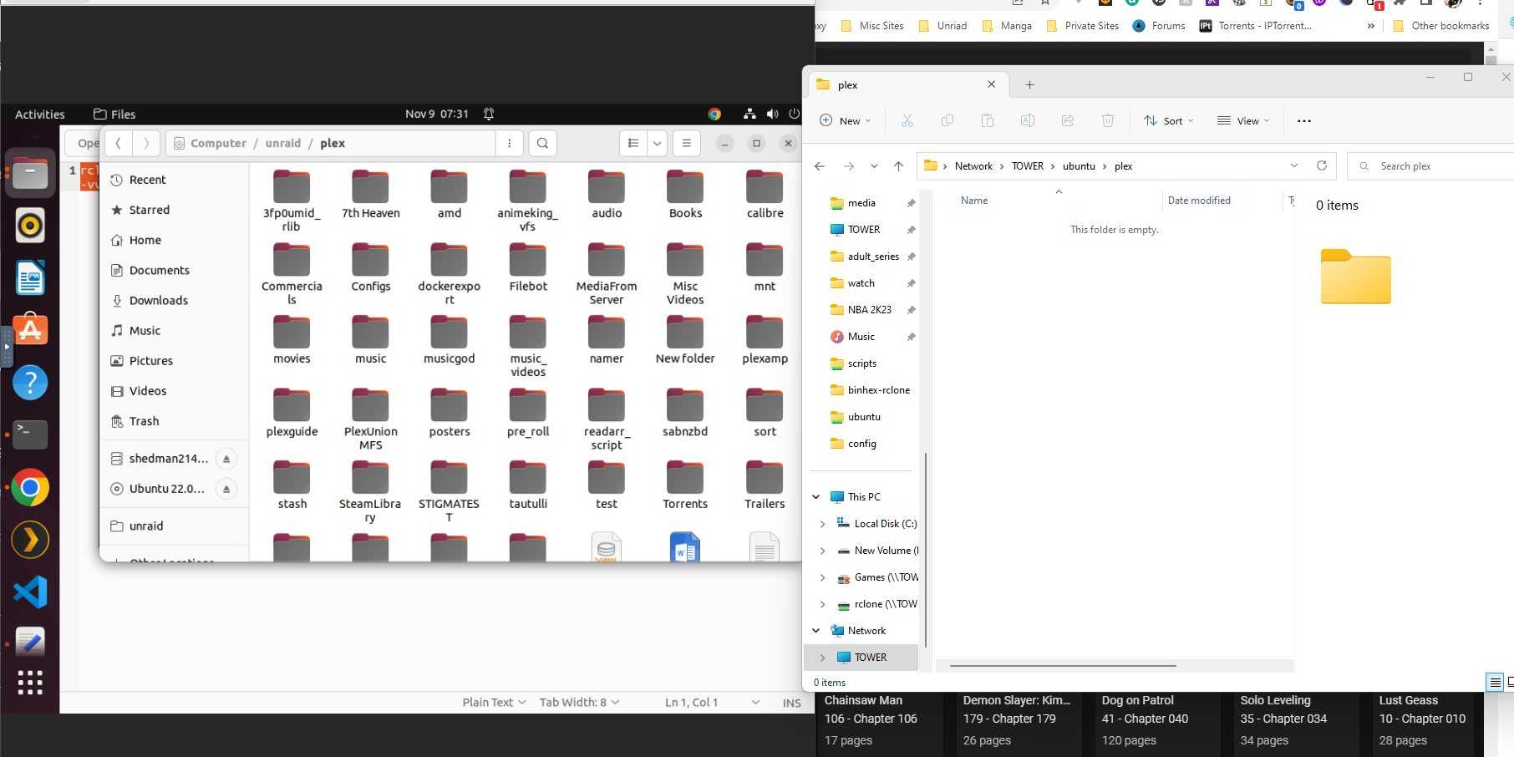The height and width of the screenshot is (757, 1514).
Task: Open the 7th Heaven folder in Files
Action: click(x=370, y=195)
